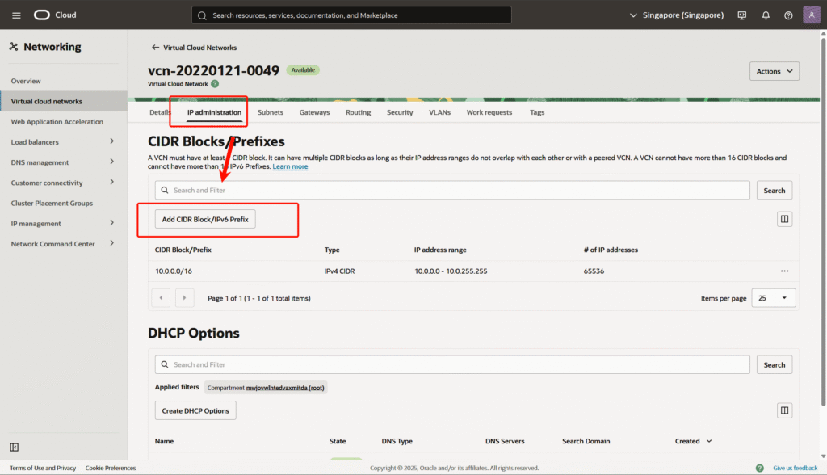This screenshot has height=475, width=827.
Task: Sort by the Created column arrow
Action: pos(709,442)
